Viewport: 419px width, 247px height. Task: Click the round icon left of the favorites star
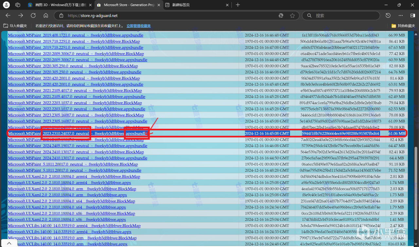tap(281, 15)
